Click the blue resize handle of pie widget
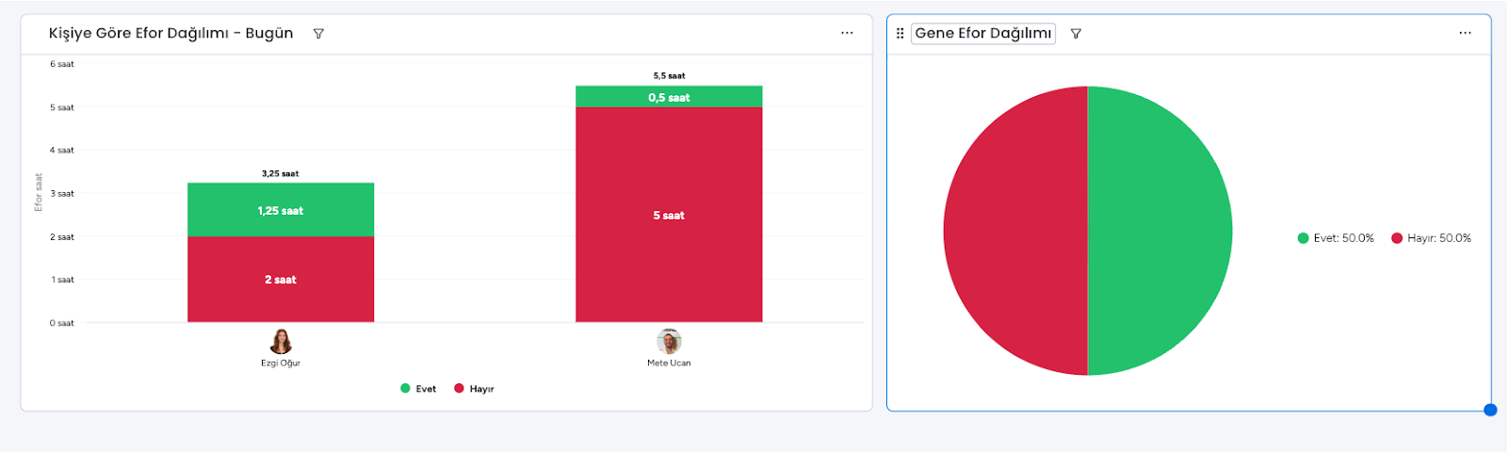Screen dimensions: 1507x452 click(x=1490, y=410)
